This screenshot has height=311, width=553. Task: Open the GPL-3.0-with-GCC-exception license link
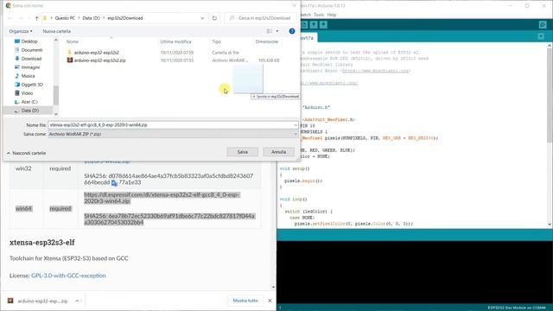click(x=68, y=276)
